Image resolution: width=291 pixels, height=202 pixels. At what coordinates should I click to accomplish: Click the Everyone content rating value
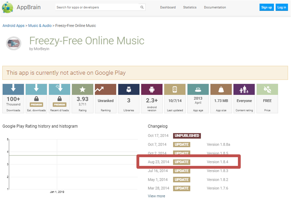244,101
